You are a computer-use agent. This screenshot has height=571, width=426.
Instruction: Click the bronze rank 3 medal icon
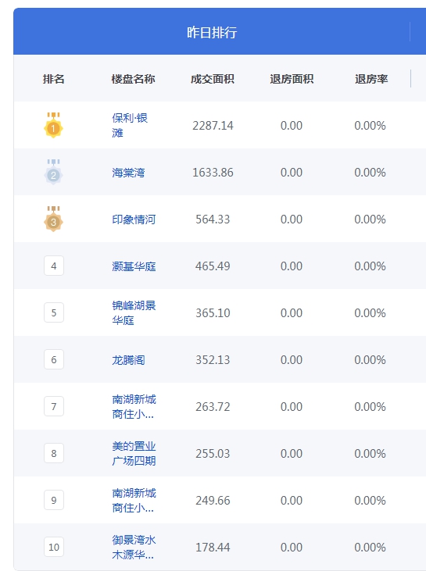pyautogui.click(x=54, y=219)
